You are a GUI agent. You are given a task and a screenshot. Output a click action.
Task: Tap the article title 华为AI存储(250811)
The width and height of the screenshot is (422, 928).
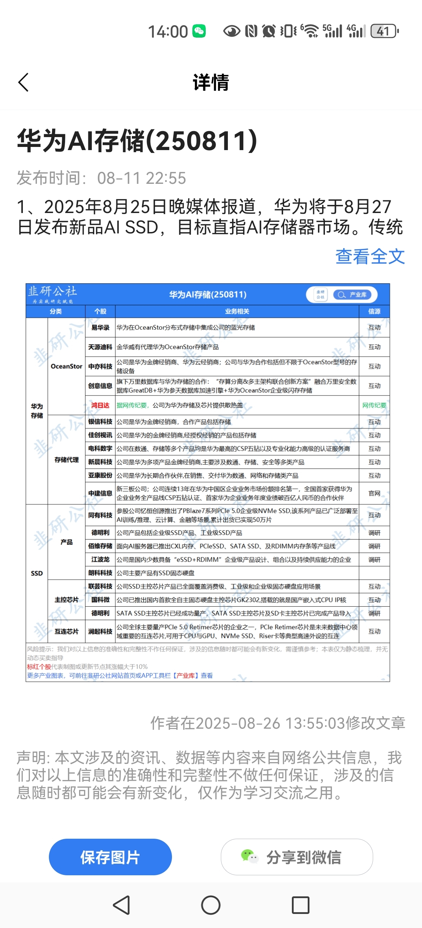(x=137, y=141)
